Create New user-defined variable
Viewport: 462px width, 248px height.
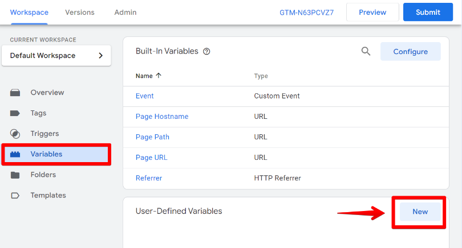coord(420,212)
